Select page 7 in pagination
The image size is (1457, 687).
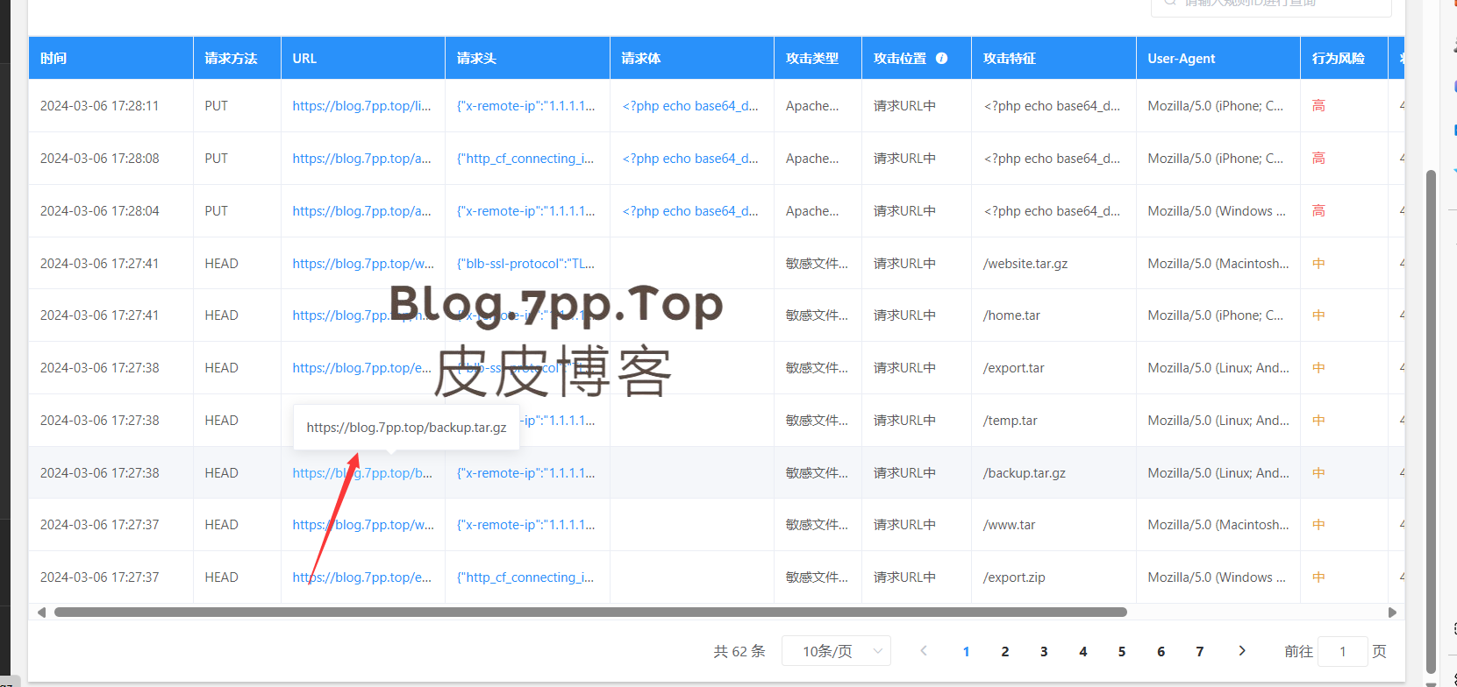[1199, 651]
